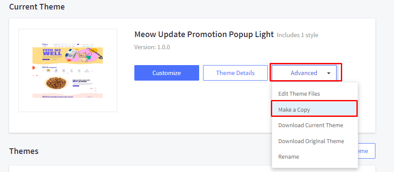The image size is (394, 172).
Task: Click the caret arrow beside Advanced
Action: [329, 73]
